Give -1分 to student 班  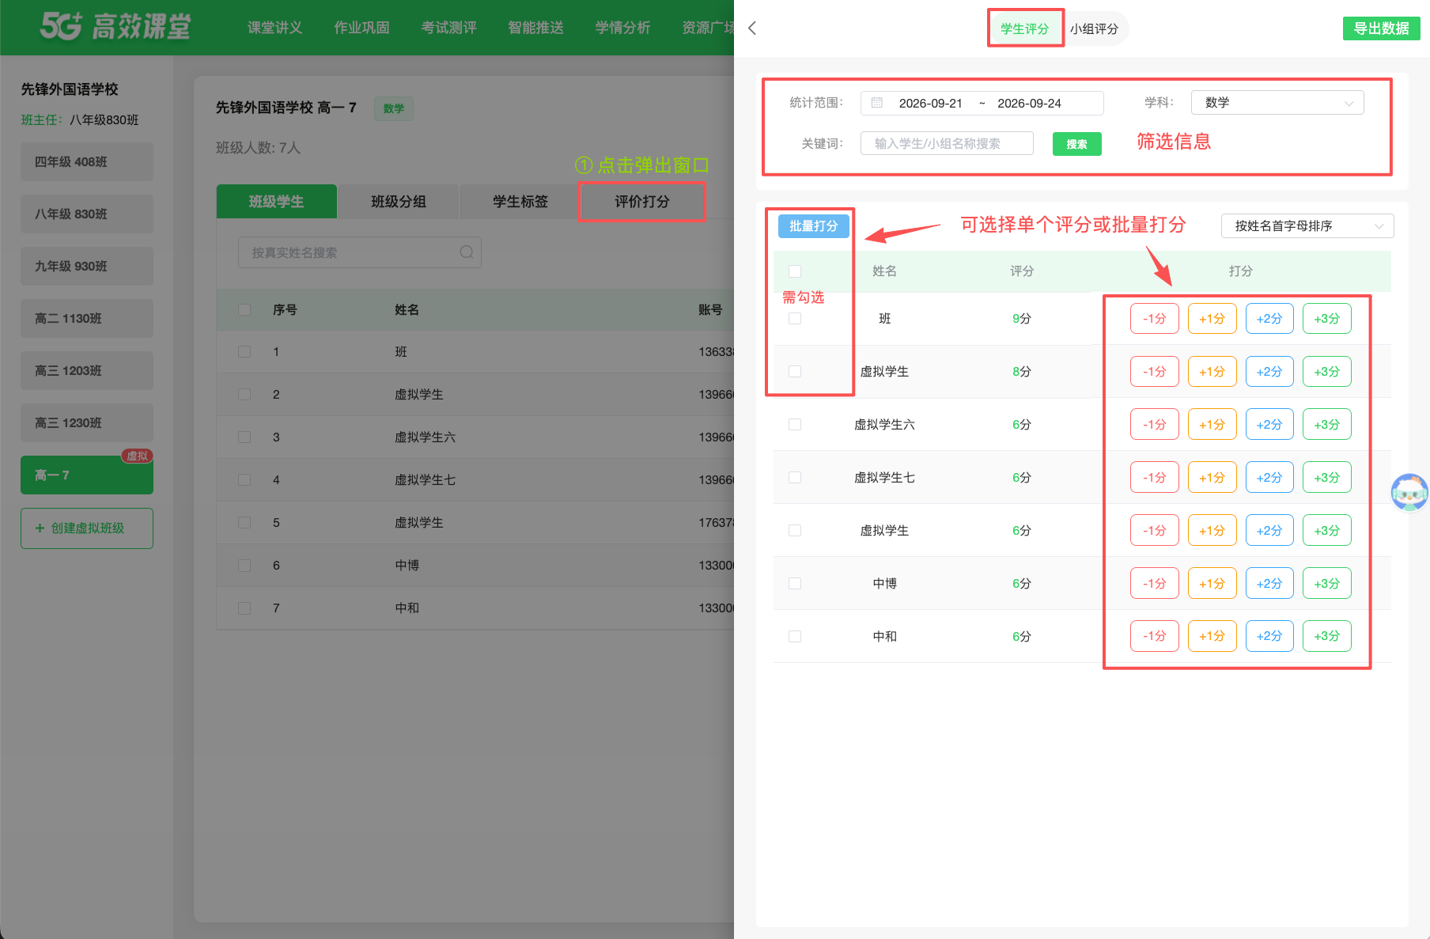click(1154, 319)
